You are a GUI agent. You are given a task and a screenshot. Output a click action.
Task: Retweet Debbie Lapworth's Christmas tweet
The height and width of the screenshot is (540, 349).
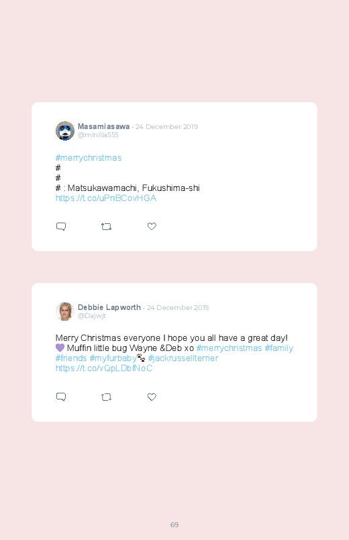[x=106, y=397]
